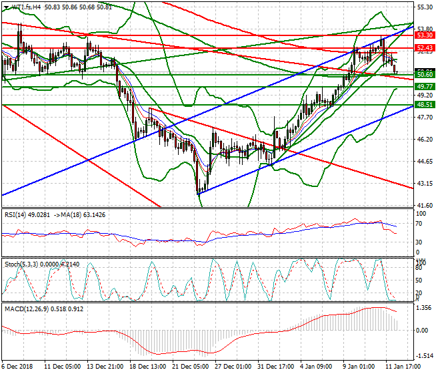Screen dimensions: 440x374
Task: Click the RSI 70 level scale value
Action: (x=419, y=224)
